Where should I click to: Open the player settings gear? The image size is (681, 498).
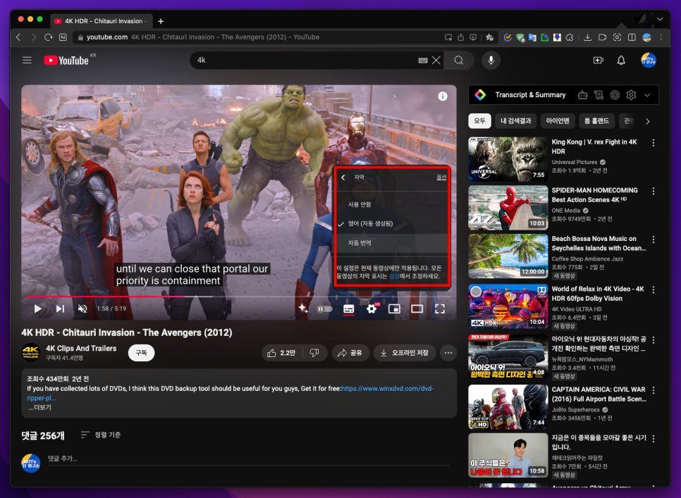[372, 309]
